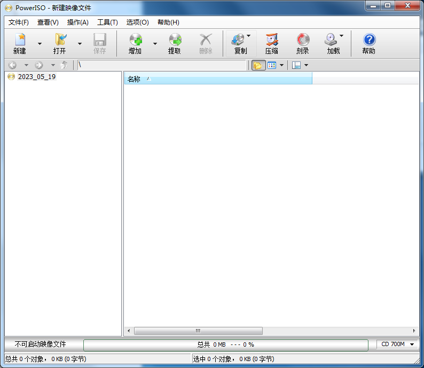Click the scroll left arrow
This screenshot has height=368, width=424.
pyautogui.click(x=129, y=331)
